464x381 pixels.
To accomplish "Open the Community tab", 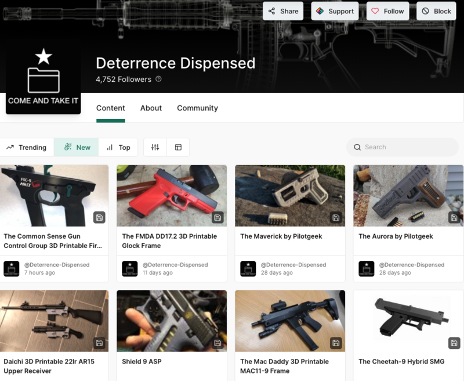I will (197, 108).
